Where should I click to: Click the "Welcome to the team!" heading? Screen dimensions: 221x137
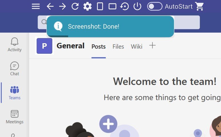165,81
